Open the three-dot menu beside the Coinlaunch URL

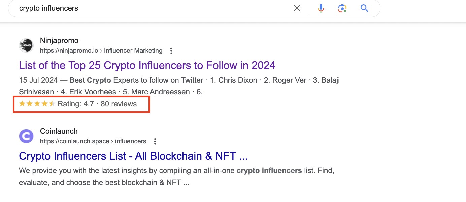(155, 142)
